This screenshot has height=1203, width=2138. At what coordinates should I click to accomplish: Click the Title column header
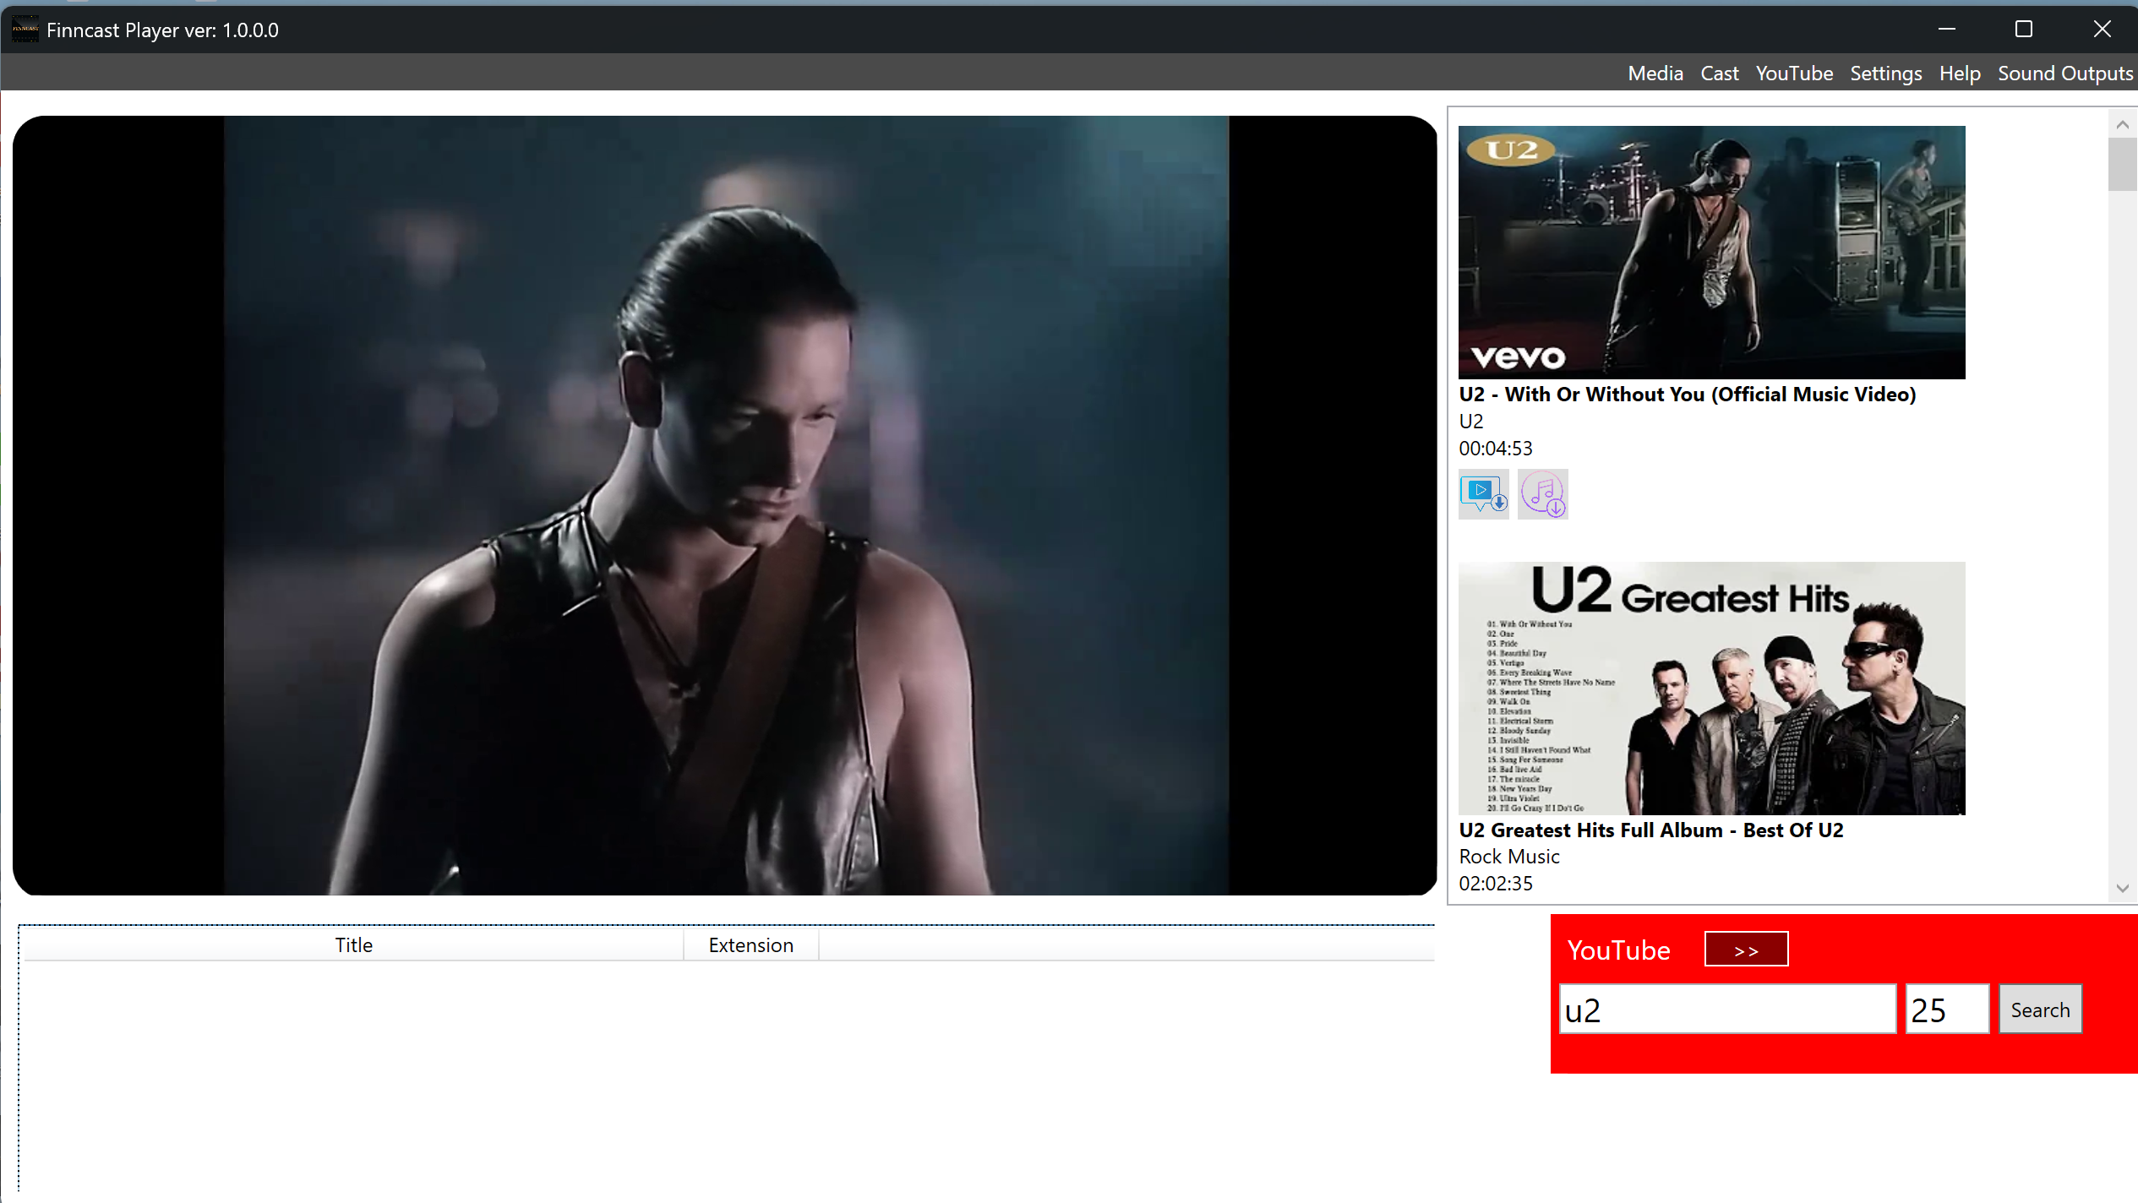coord(353,944)
